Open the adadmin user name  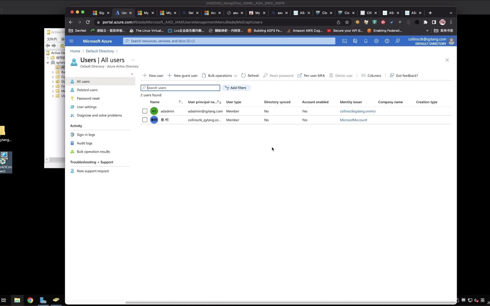pos(167,111)
